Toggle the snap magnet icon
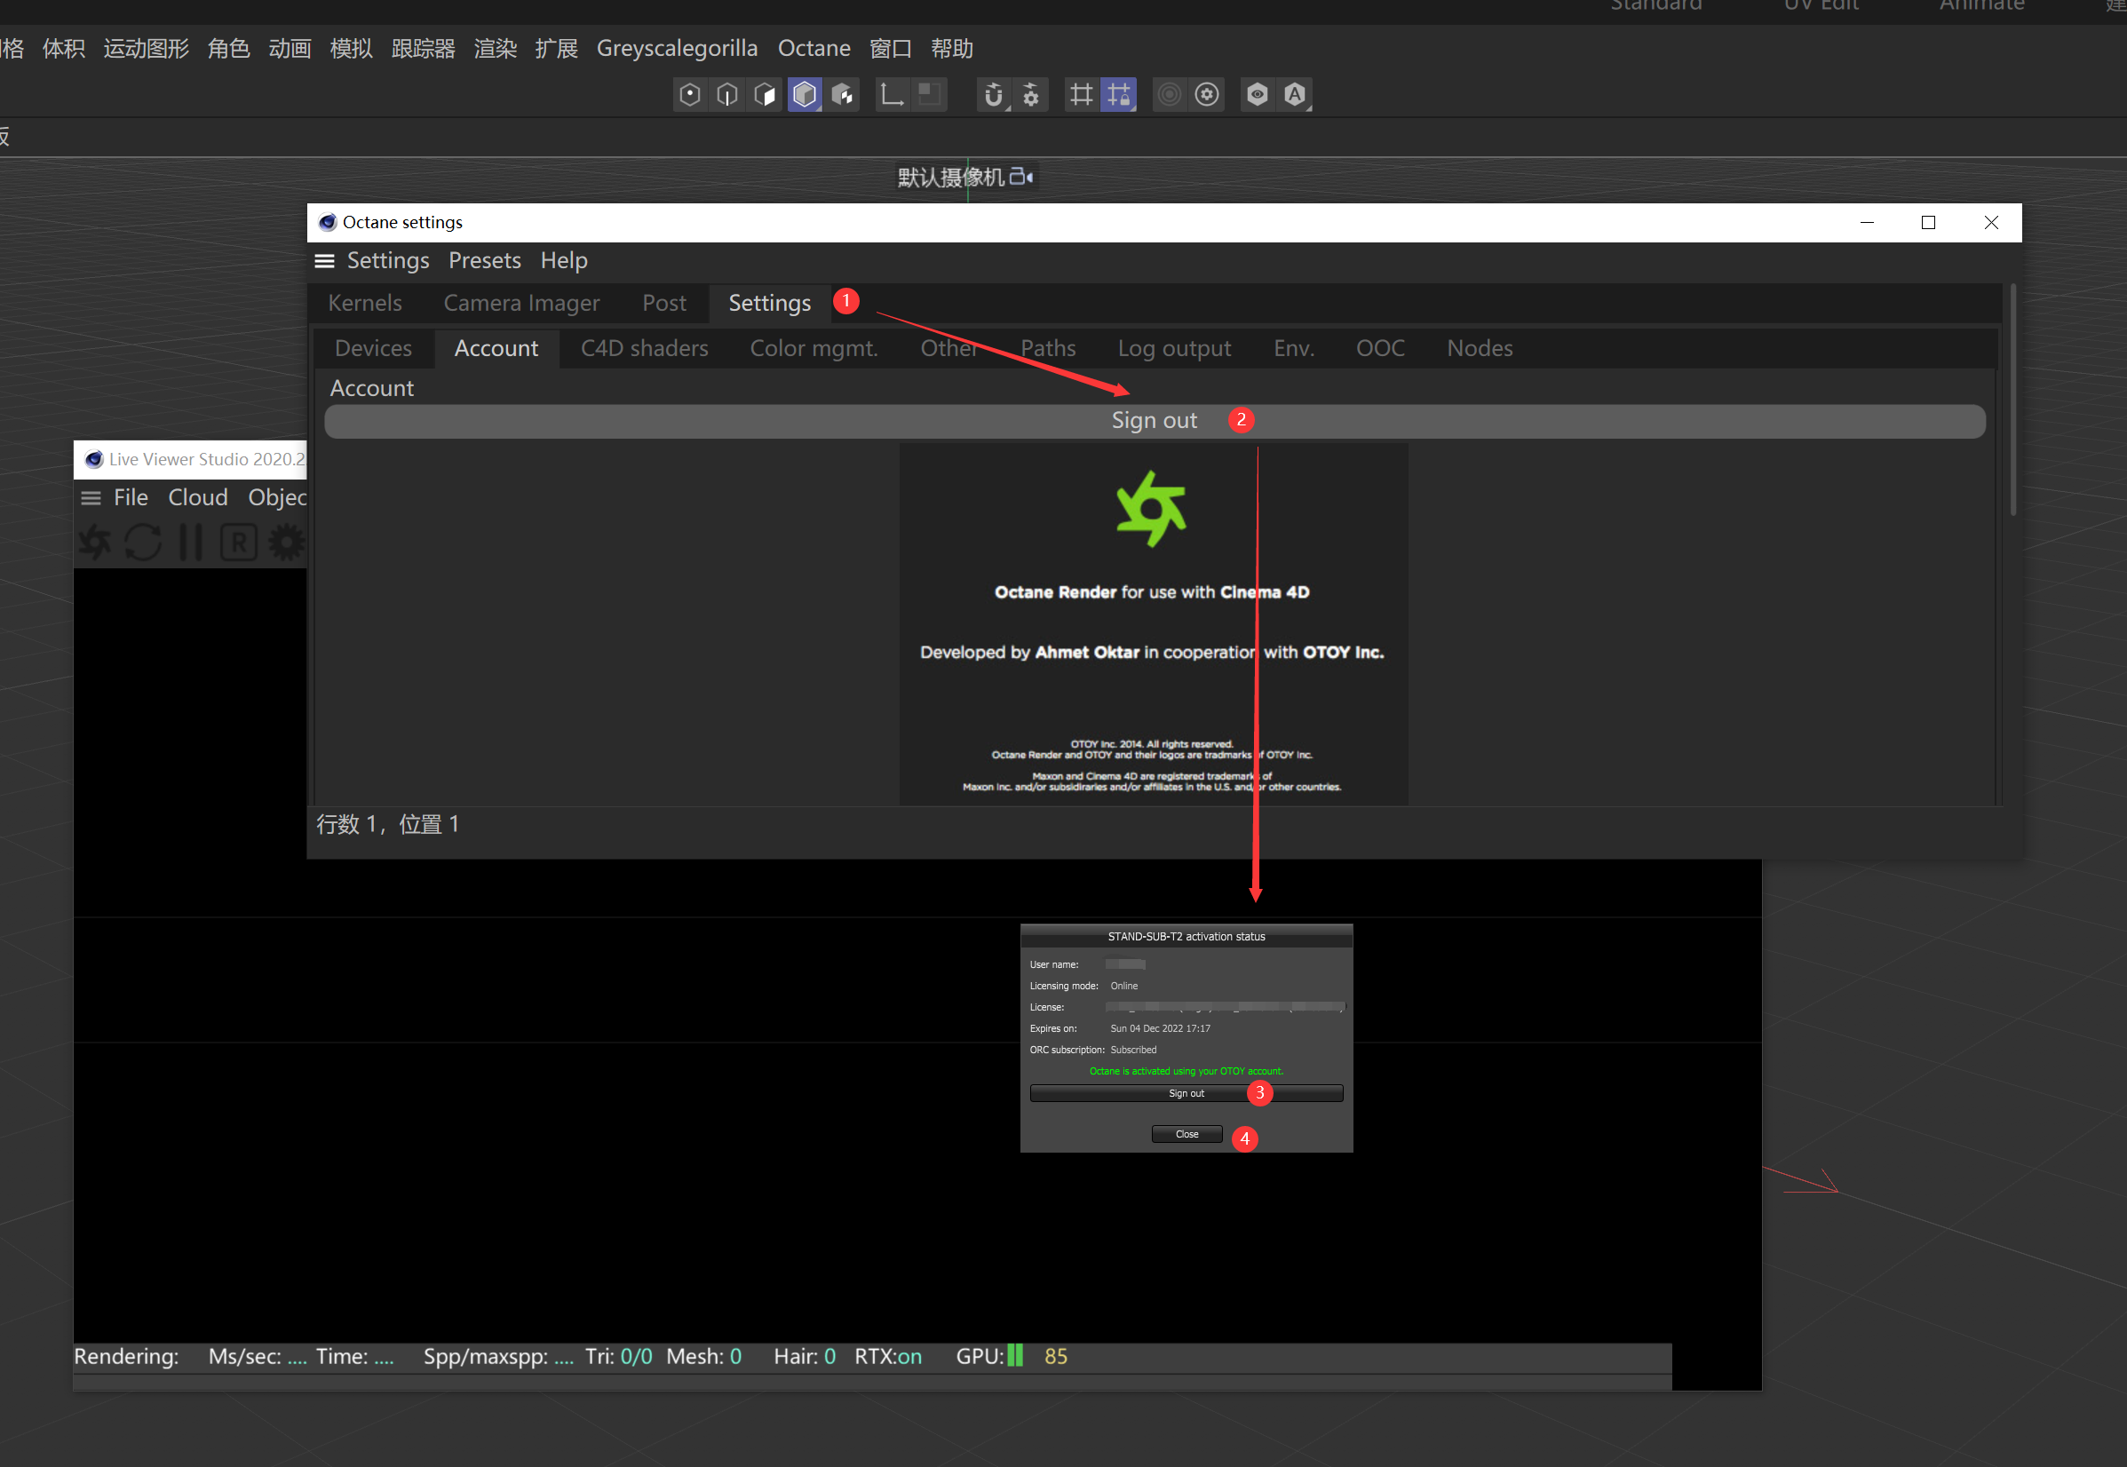Viewport: 2127px width, 1467px height. click(993, 95)
